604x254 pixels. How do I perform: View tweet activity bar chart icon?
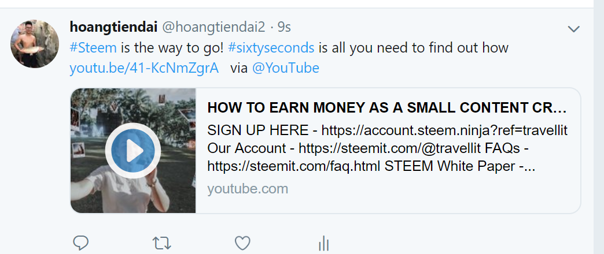point(323,243)
